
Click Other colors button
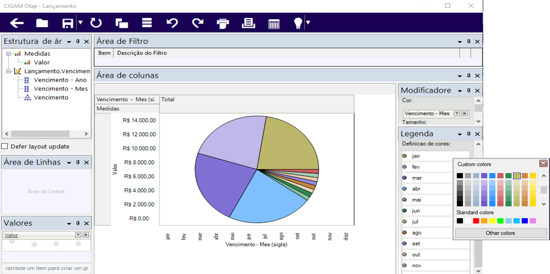(500, 233)
